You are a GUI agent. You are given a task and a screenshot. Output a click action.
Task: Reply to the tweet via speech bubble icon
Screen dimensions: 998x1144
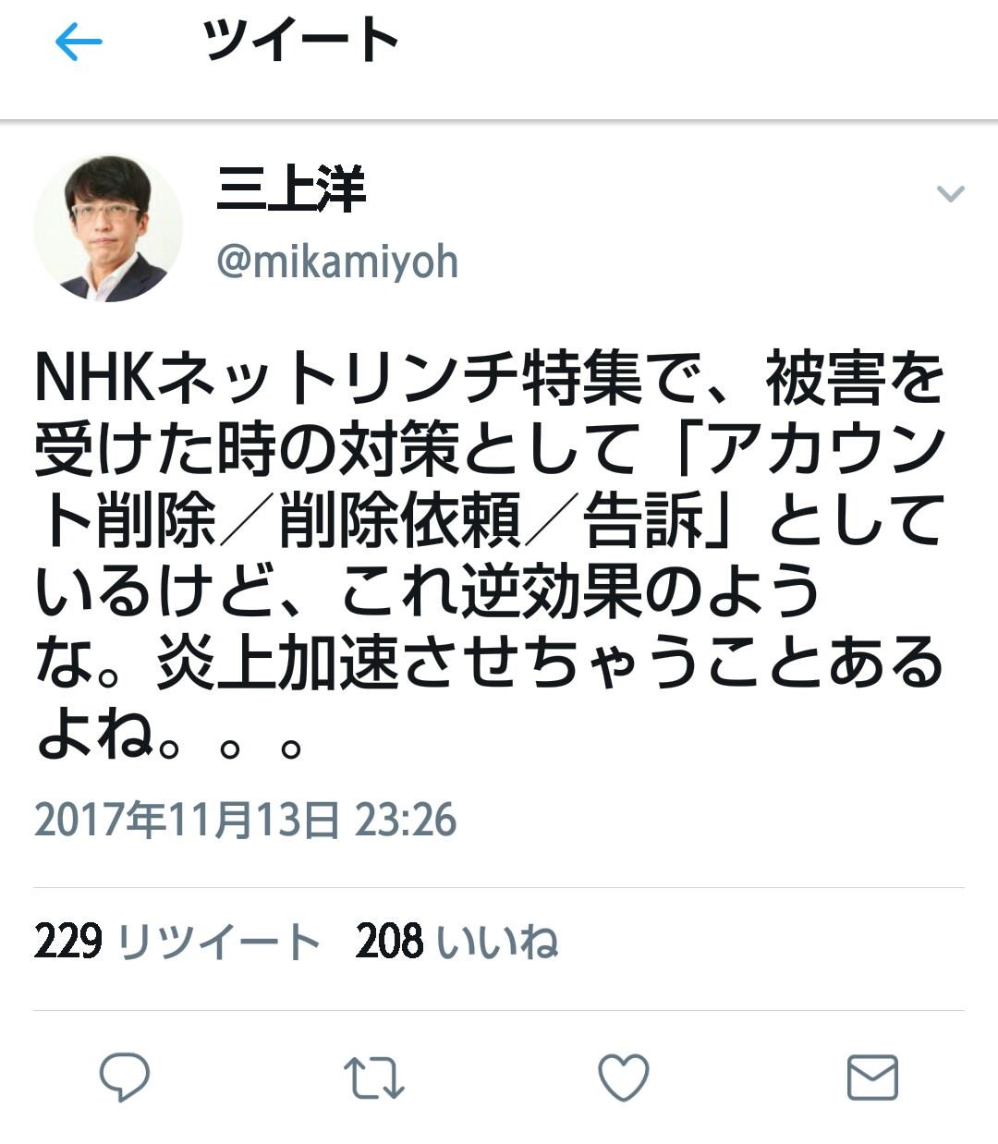pyautogui.click(x=125, y=1077)
